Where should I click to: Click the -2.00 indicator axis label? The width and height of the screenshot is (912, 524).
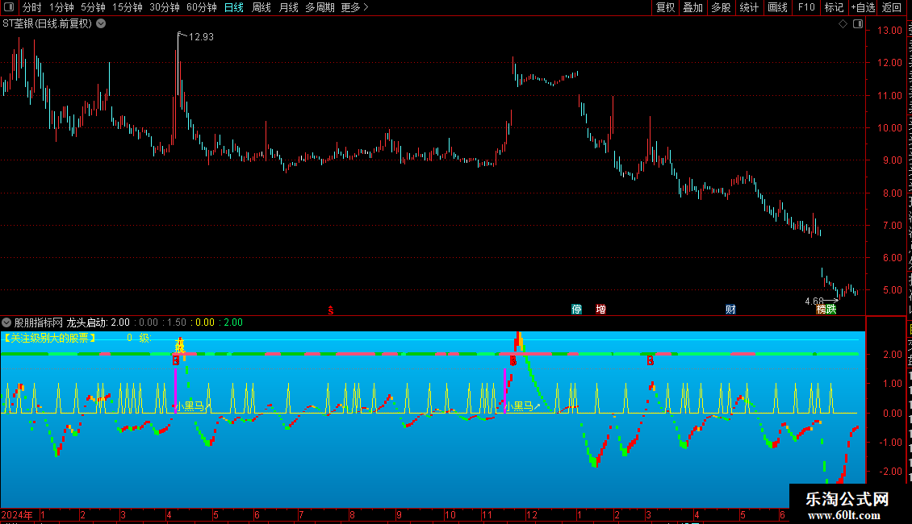coord(890,471)
